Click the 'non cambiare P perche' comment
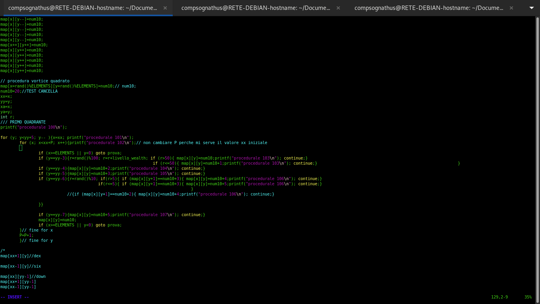 pos(202,142)
